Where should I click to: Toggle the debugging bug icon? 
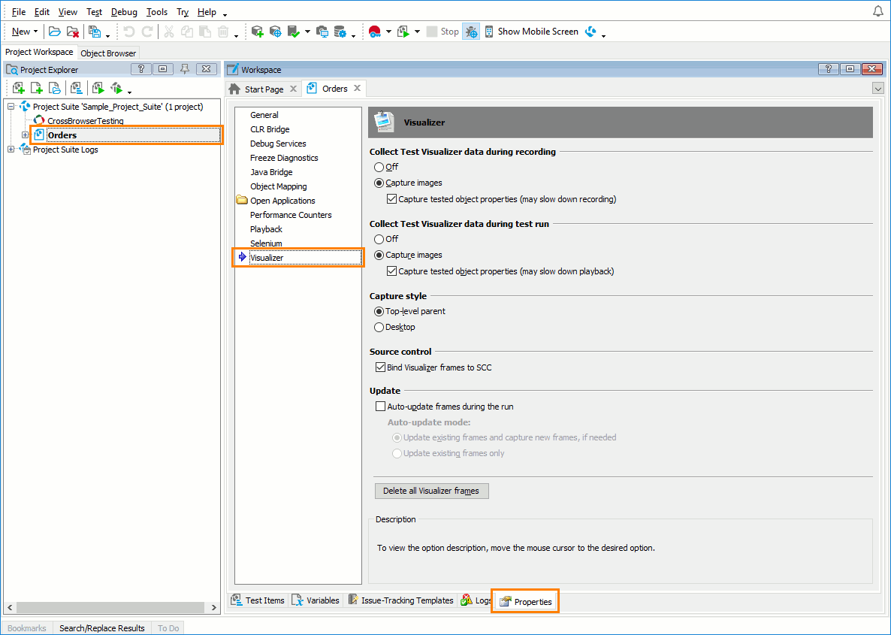(x=471, y=32)
